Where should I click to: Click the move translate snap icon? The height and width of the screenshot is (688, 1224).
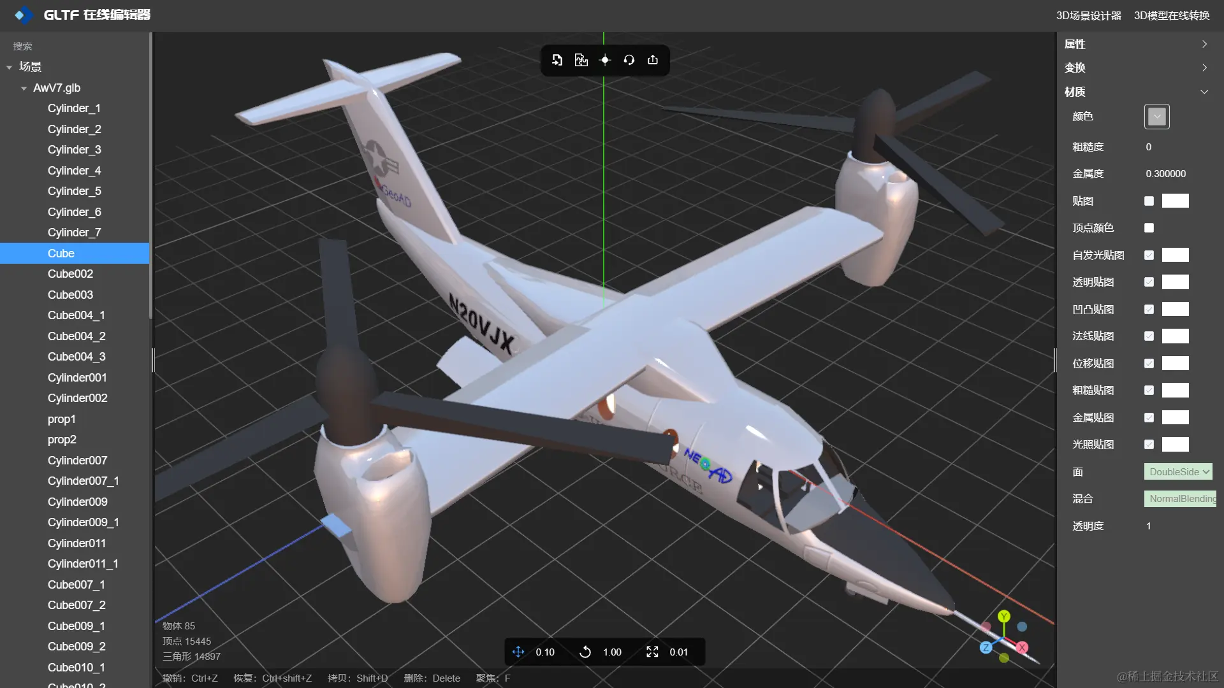click(x=518, y=652)
